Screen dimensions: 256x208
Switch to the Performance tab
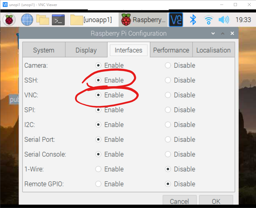click(171, 50)
